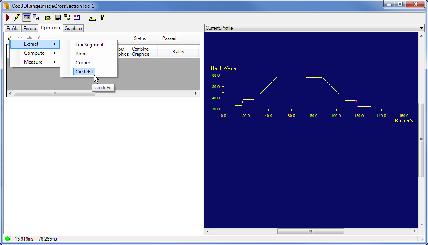The width and height of the screenshot is (428, 245).
Task: Open Help with the question mark icon
Action: 102,17
